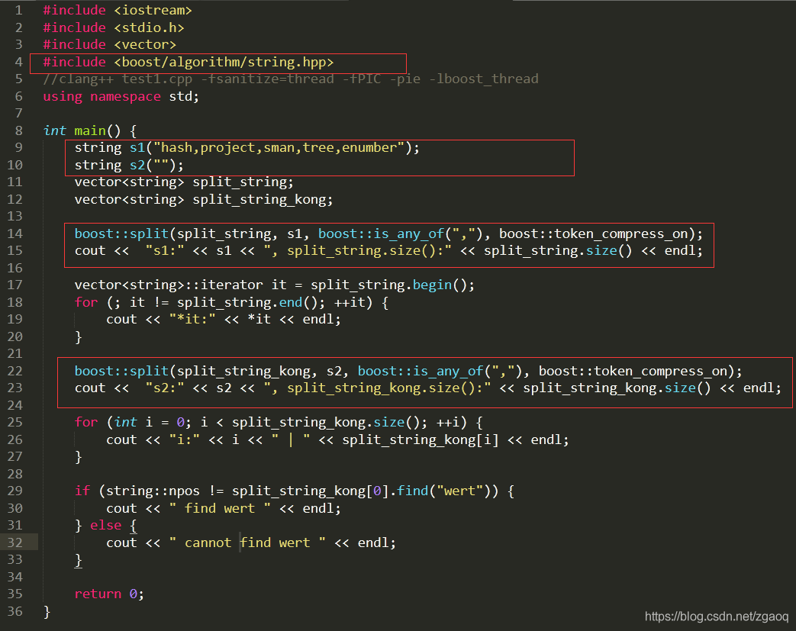This screenshot has height=631, width=796.
Task: Click 'vector<string> split_string_kong;' declaration
Action: pyautogui.click(x=204, y=199)
